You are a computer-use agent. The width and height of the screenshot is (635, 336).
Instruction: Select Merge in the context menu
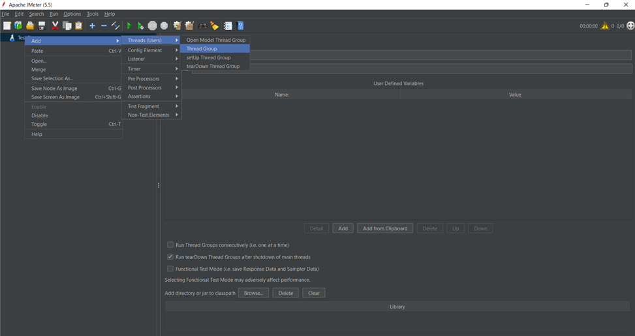(74, 70)
